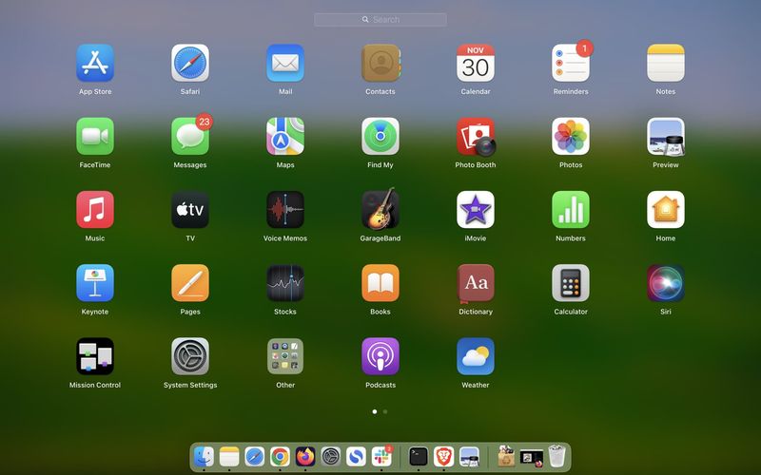Open Slack in the Dock
761x475 pixels.
click(x=381, y=456)
